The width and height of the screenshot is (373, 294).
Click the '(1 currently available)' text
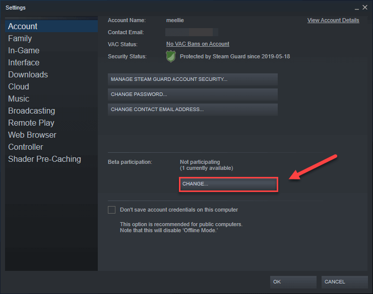[207, 168]
